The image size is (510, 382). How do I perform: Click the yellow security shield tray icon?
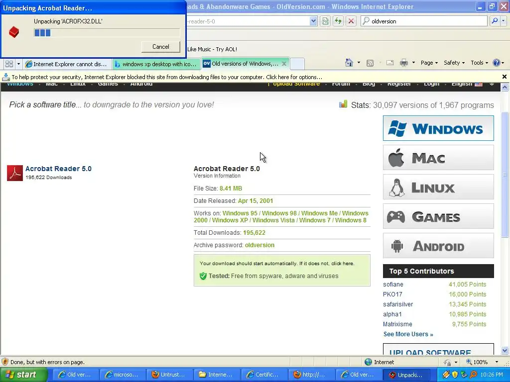[455, 375]
